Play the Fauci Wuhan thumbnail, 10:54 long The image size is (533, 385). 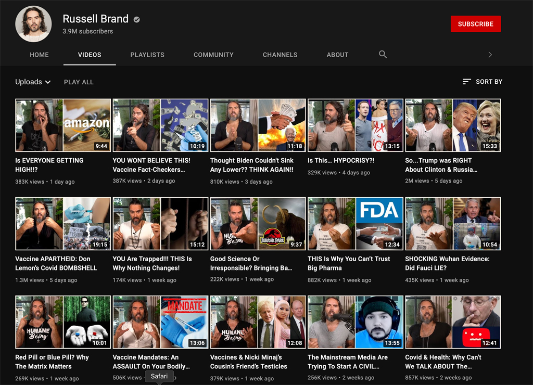click(x=453, y=224)
